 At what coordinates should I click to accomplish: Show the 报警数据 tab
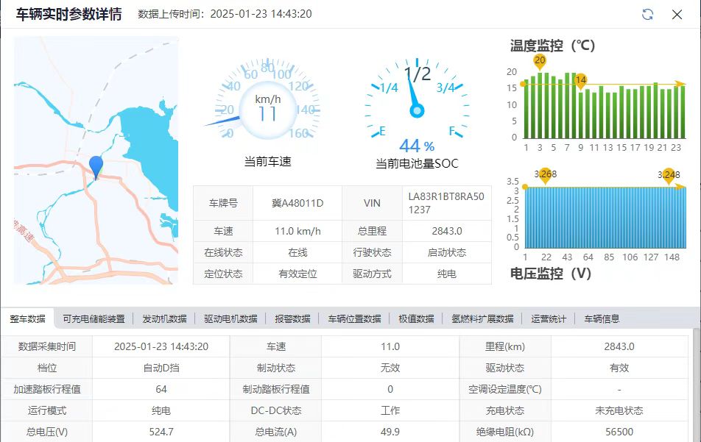[292, 319]
